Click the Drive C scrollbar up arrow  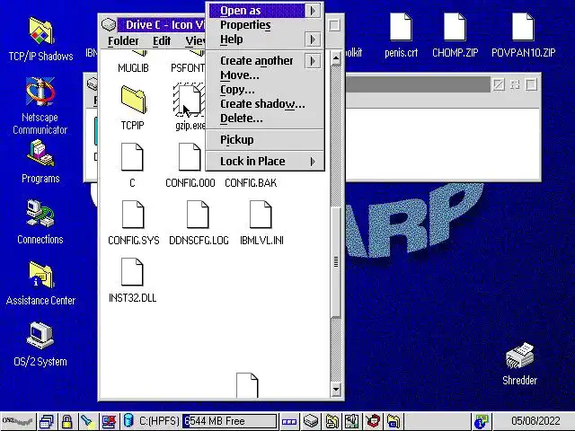pos(335,57)
